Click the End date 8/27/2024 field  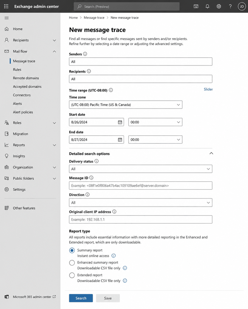(96, 140)
